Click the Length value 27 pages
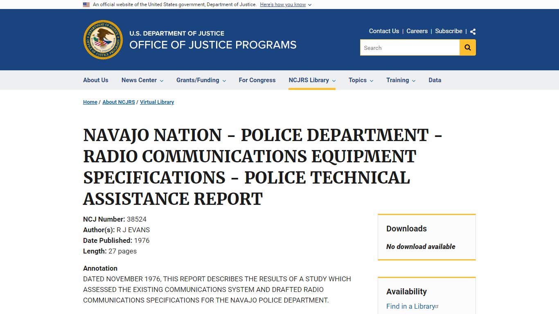 point(122,251)
